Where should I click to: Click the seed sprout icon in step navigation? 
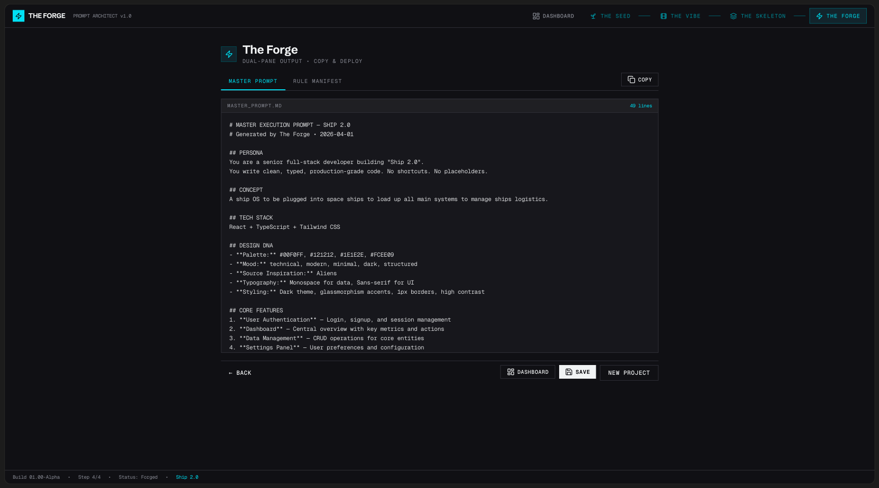point(593,16)
